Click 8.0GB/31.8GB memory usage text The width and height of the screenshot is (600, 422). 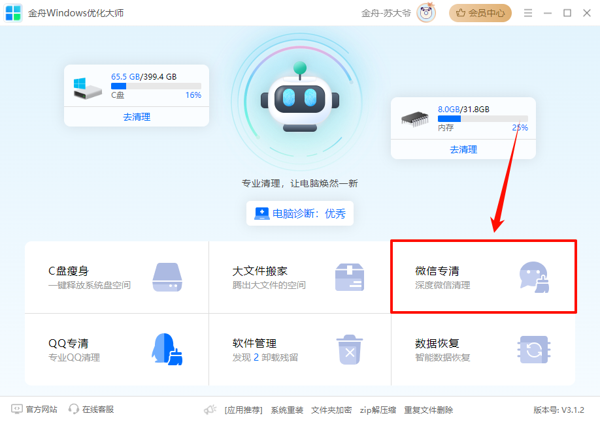(x=463, y=110)
